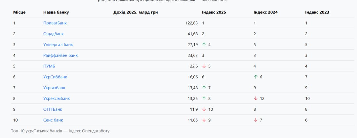Image resolution: width=357 pixels, height=138 pixels.
Task: Open the ПриватБанк link
Action: (x=55, y=23)
